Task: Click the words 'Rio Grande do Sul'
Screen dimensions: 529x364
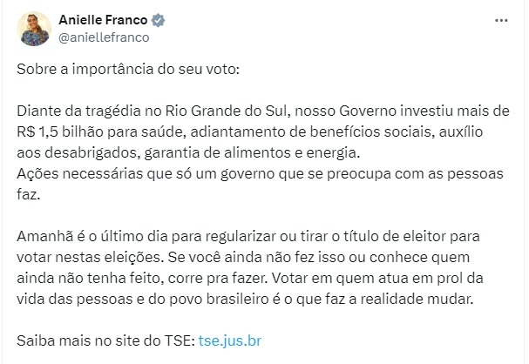Action: click(x=227, y=111)
